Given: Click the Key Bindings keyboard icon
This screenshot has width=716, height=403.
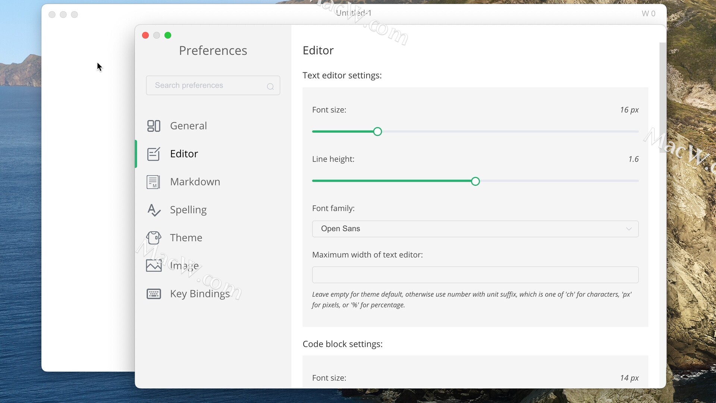Looking at the screenshot, I should [x=154, y=294].
